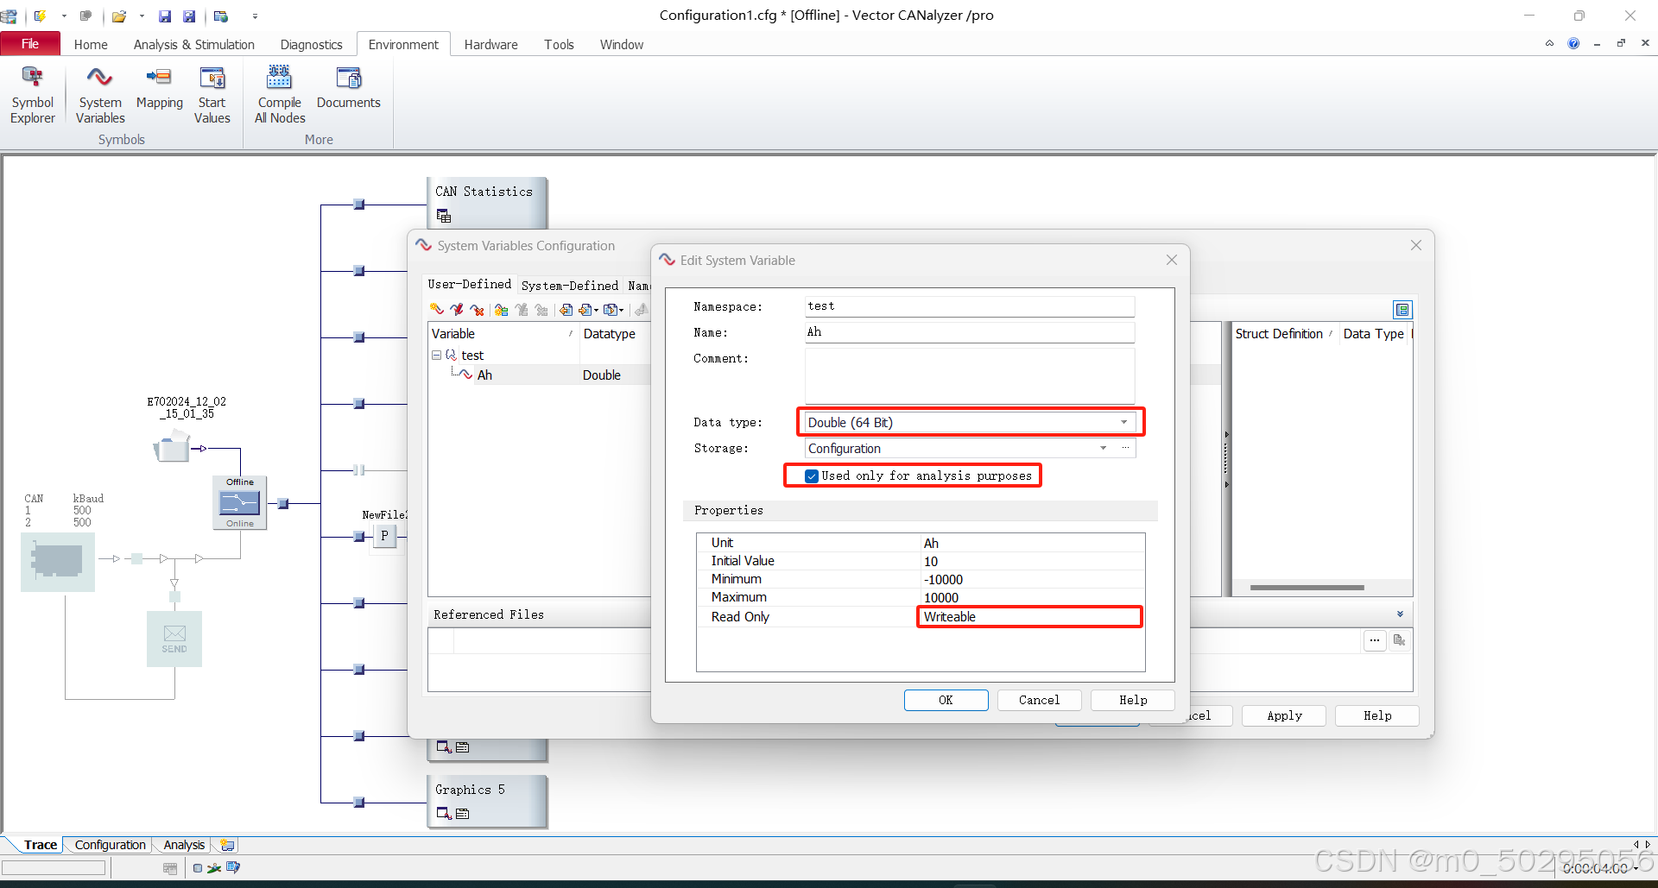Image resolution: width=1658 pixels, height=888 pixels.
Task: Open the Documents ribbon button
Action: [349, 88]
